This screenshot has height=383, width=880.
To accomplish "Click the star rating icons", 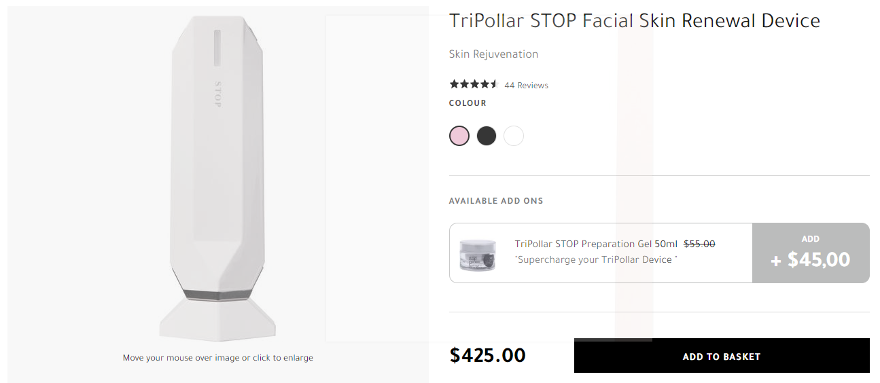I will pos(474,85).
